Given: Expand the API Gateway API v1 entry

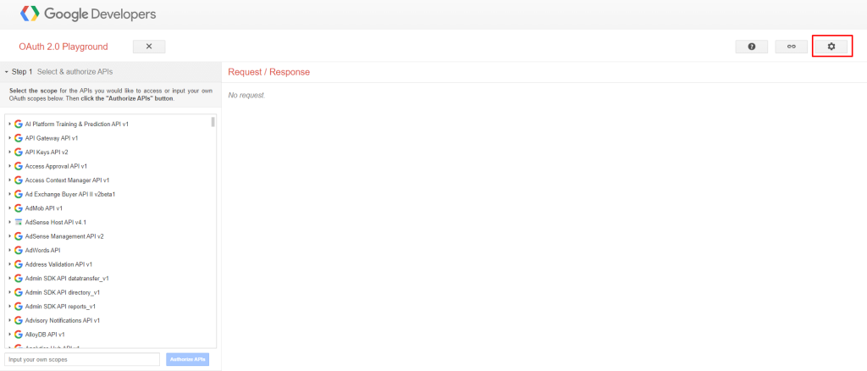Looking at the screenshot, I should [x=9, y=138].
